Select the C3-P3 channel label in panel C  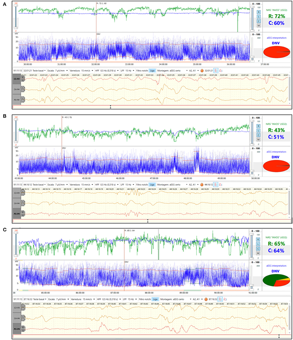pyautogui.click(x=16, y=308)
